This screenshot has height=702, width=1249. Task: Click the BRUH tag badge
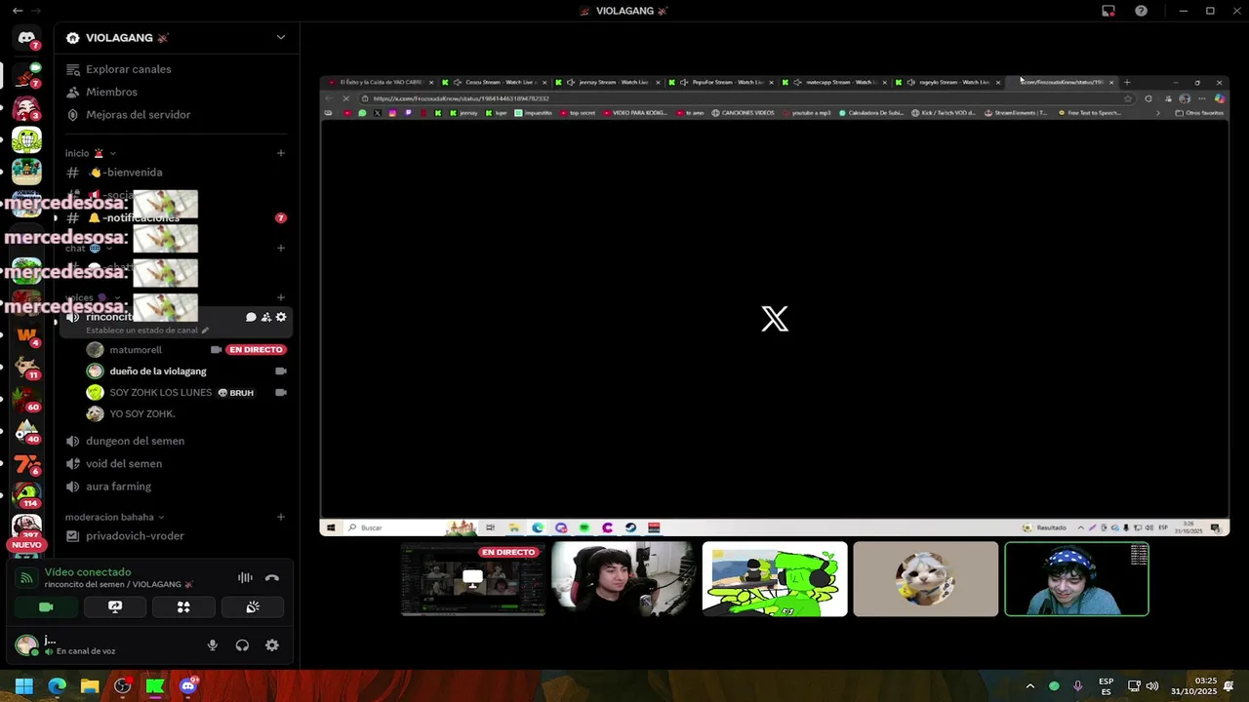(235, 393)
